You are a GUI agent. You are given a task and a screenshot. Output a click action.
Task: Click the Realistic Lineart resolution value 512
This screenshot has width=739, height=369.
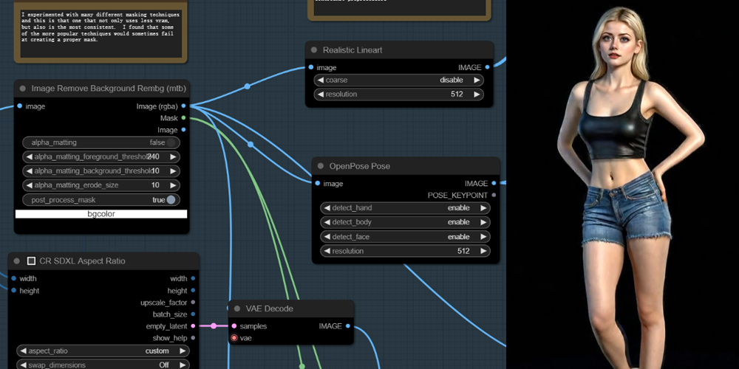click(457, 94)
